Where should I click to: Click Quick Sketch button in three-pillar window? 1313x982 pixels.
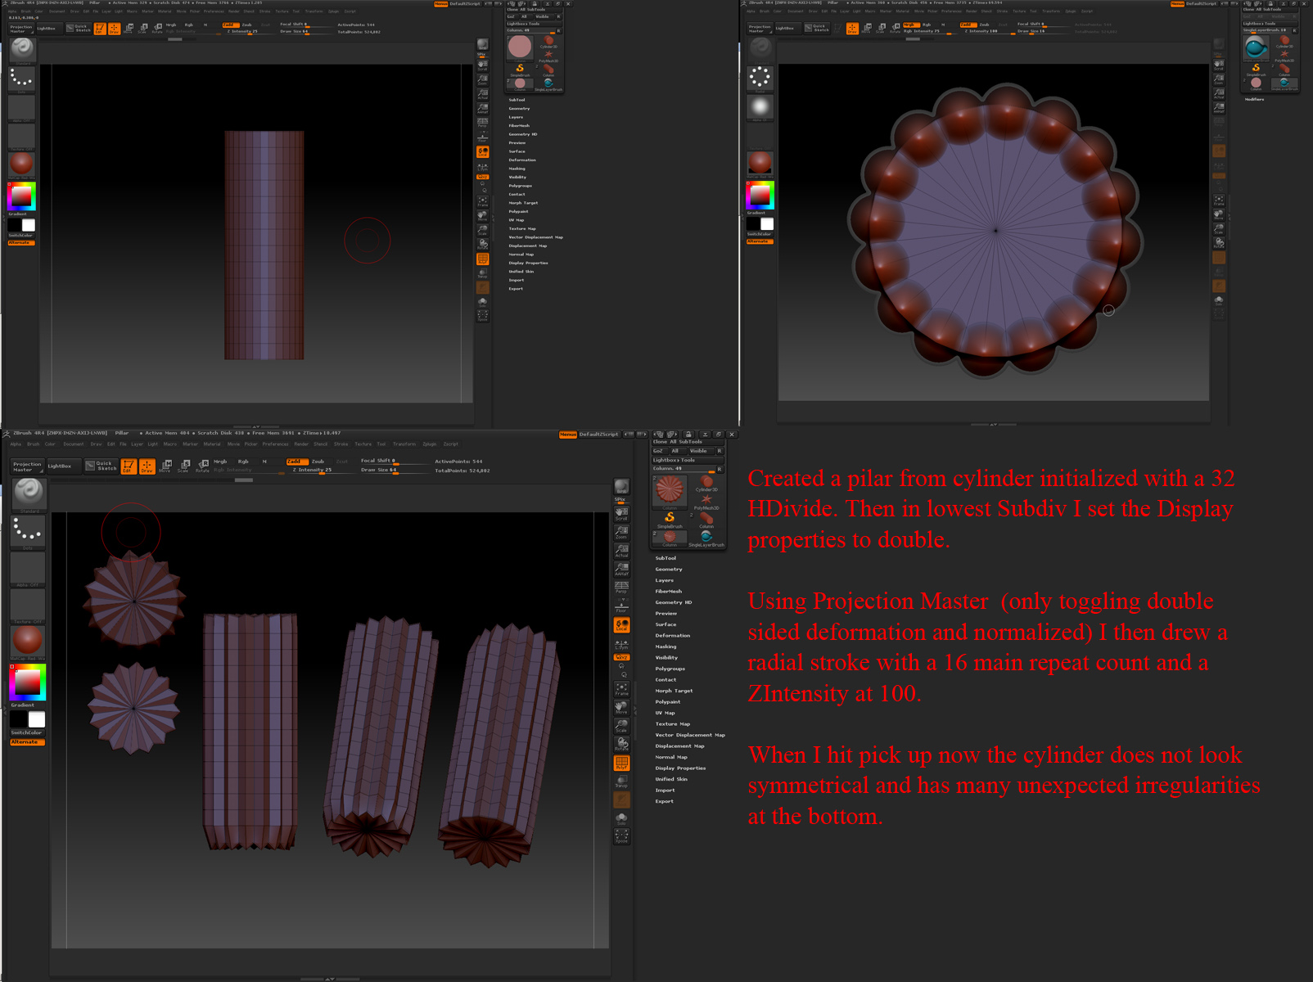102,466
